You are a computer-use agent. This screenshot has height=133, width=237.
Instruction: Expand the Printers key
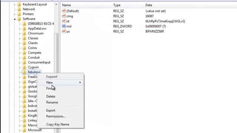[x=15, y=14]
